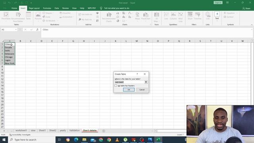Click the SmartArt option
Screen dimensions: 254x143
65,13
